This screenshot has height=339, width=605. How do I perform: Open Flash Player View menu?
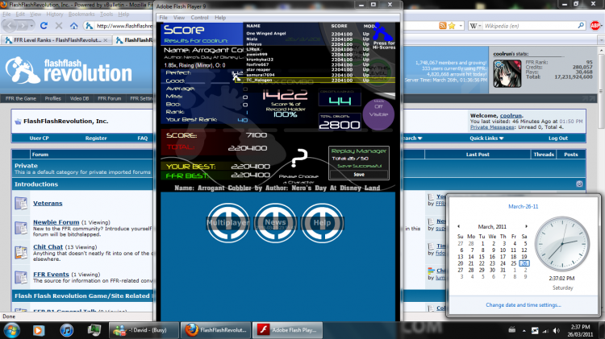tap(178, 18)
